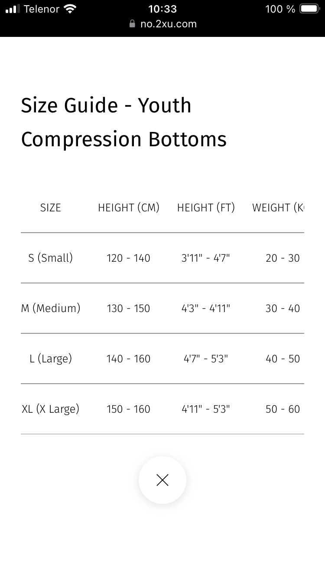Tap the 10:33 clock in the status bar
Screen dimensions: 325x579
(x=162, y=9)
